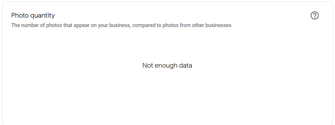
Task: Click the word 'data' in the message
Action: (x=185, y=65)
